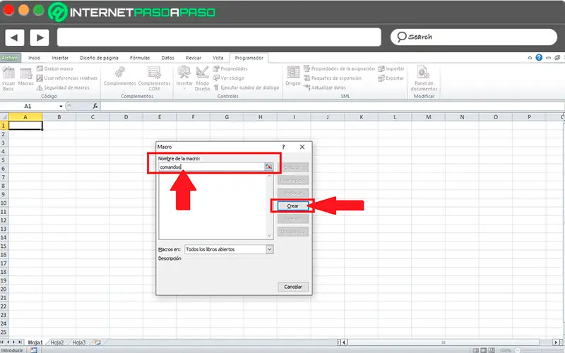
Task: Switch to the Insertar ribbon tab
Action: coord(60,58)
